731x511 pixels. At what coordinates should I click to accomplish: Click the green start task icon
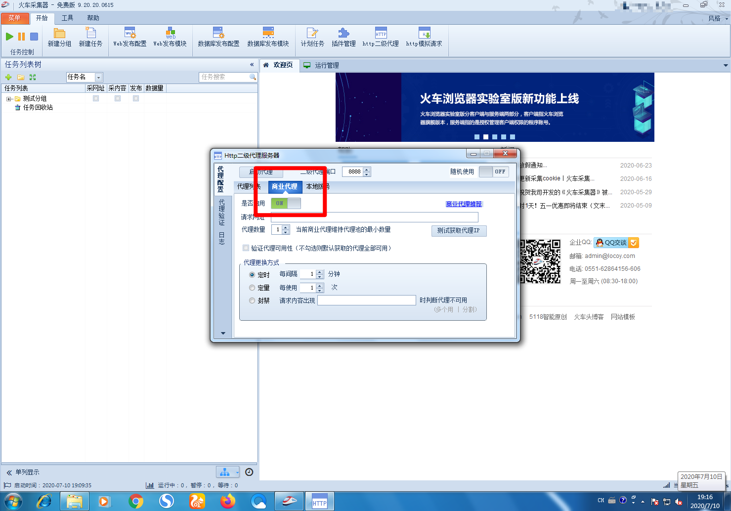tap(9, 37)
